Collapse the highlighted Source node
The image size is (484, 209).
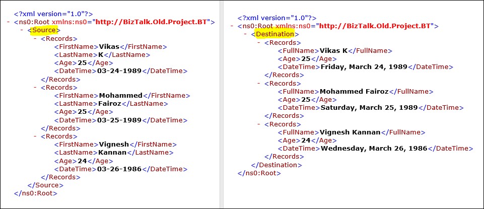tap(22, 30)
